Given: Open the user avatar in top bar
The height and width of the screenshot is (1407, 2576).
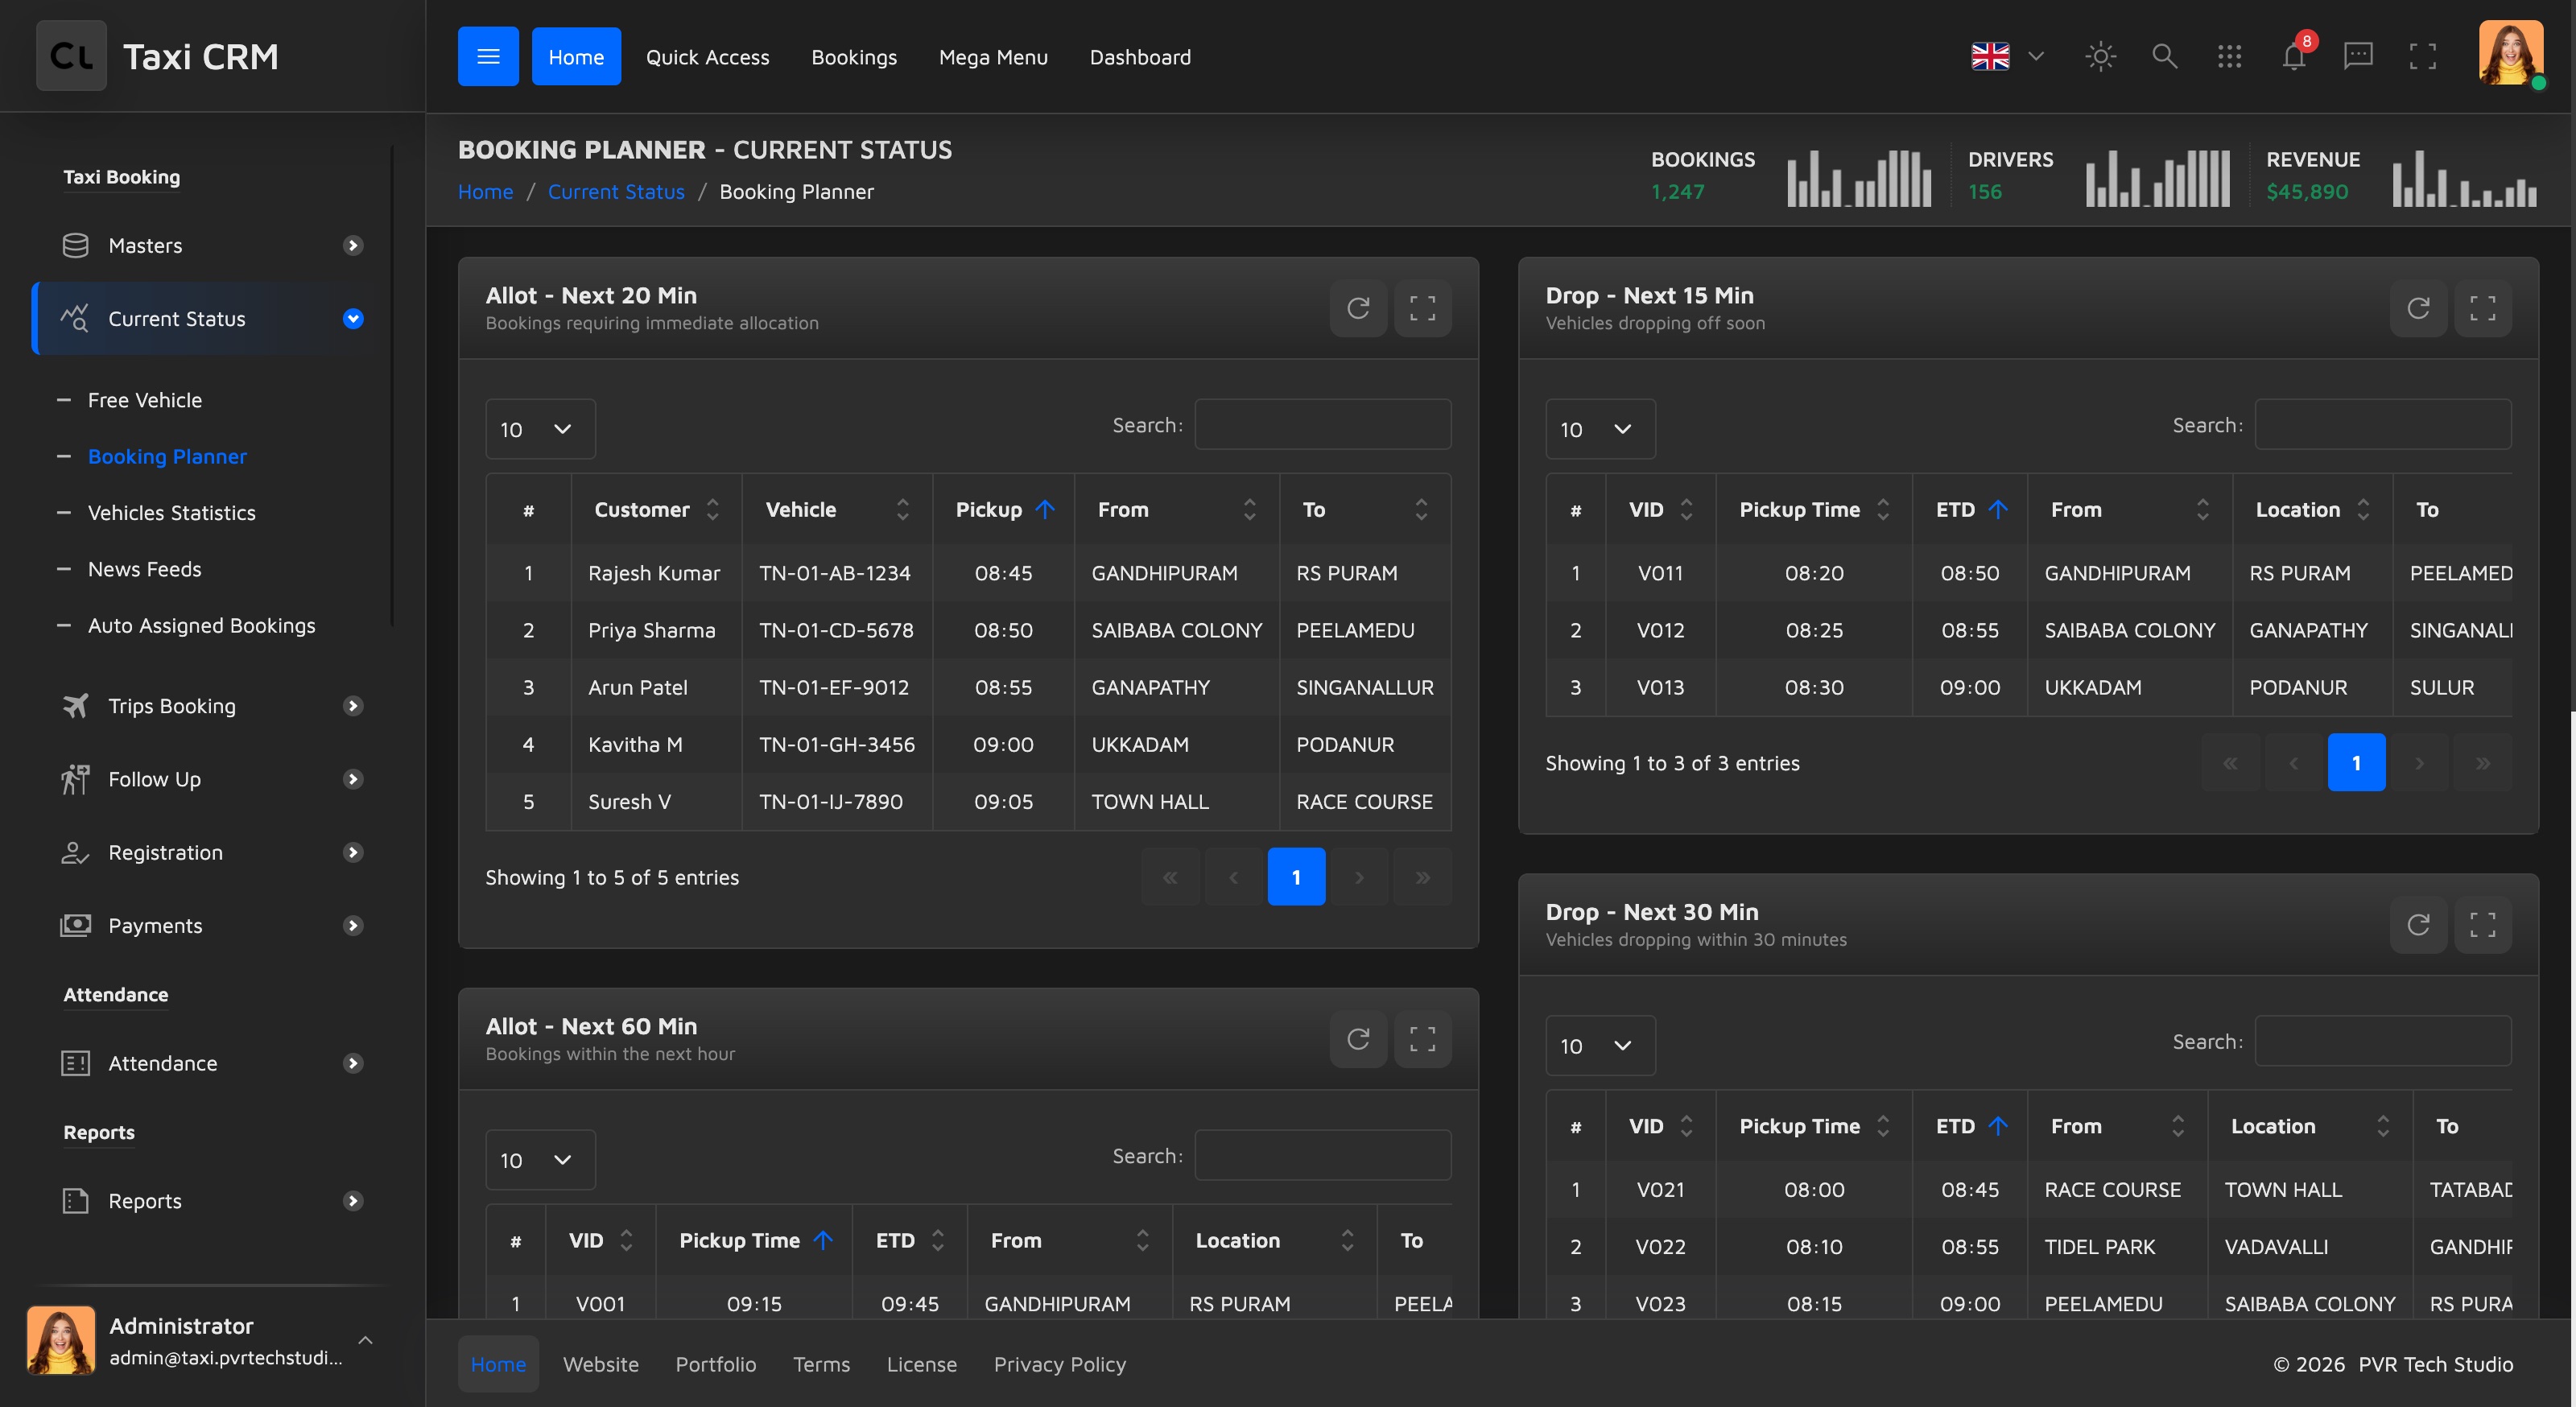Looking at the screenshot, I should (2510, 53).
